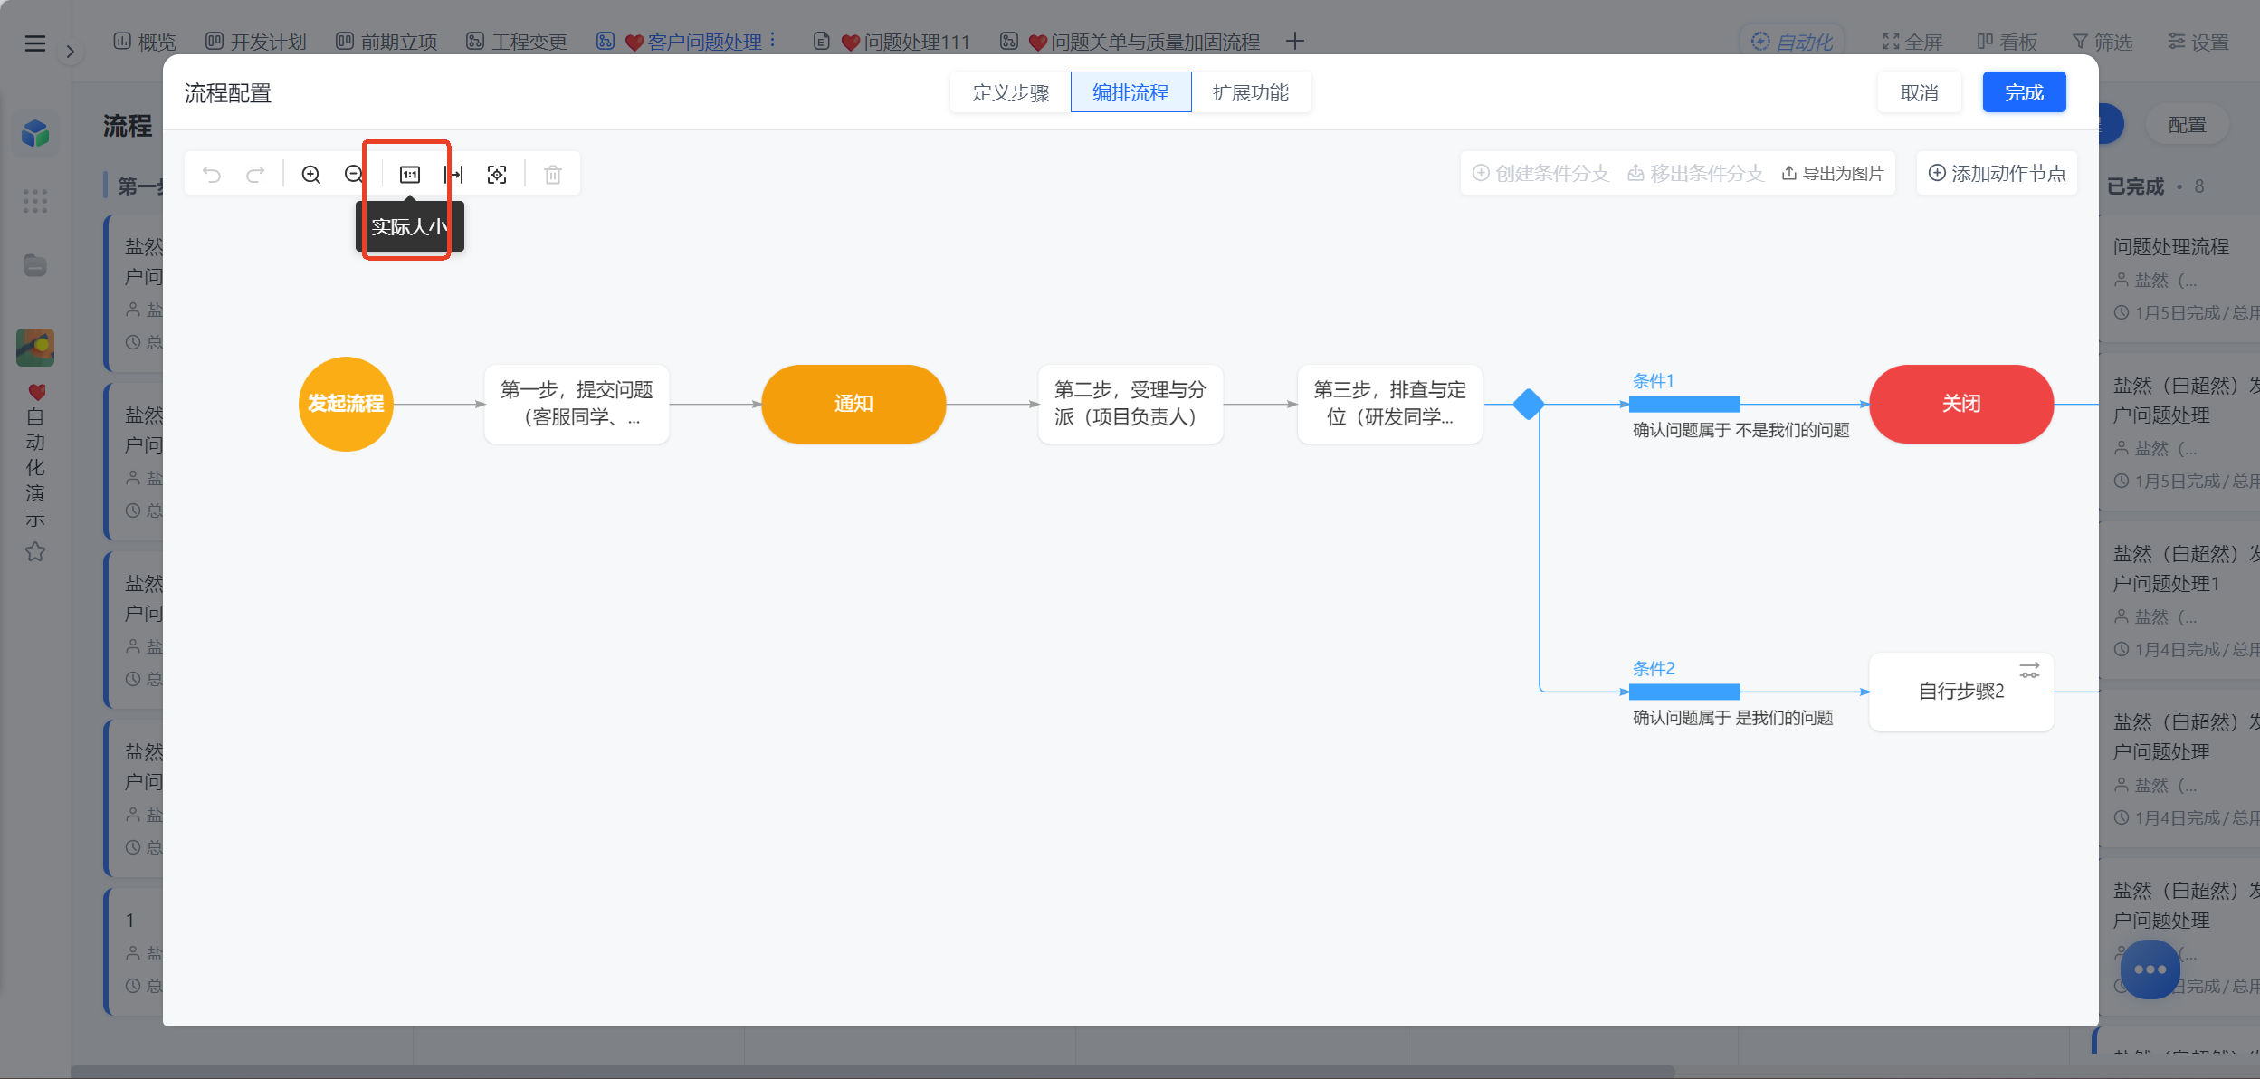
Task: Open the 工程变更 tab
Action: [517, 42]
